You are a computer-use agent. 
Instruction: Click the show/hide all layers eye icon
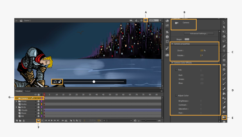pos(35,95)
